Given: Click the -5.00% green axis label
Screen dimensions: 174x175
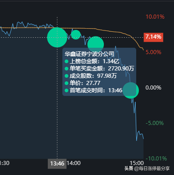Looking at the screenshot, I should pos(155,123).
